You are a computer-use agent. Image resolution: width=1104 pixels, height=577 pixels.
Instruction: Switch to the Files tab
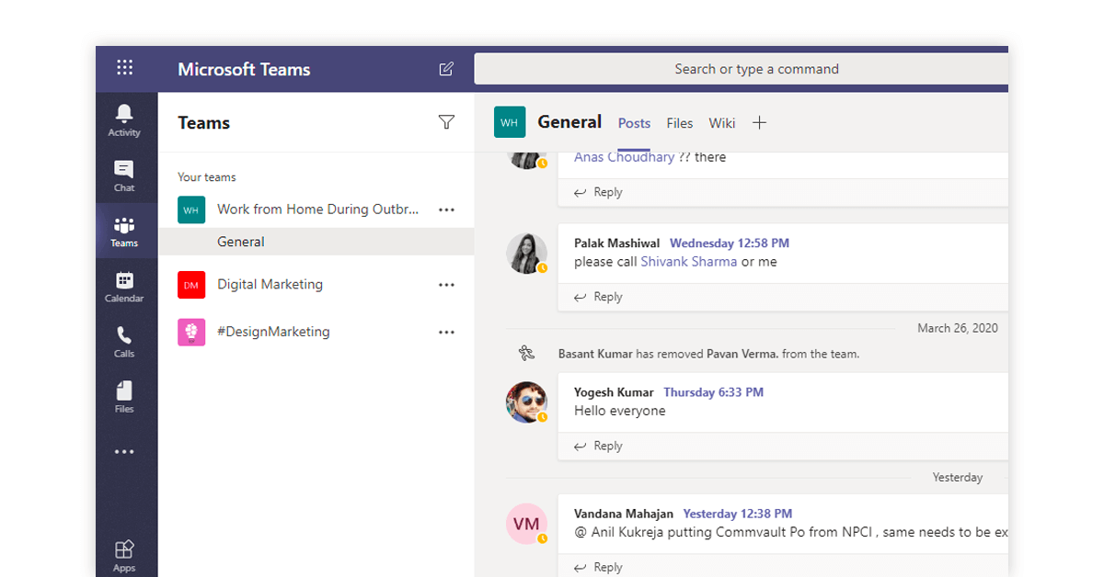pos(680,123)
